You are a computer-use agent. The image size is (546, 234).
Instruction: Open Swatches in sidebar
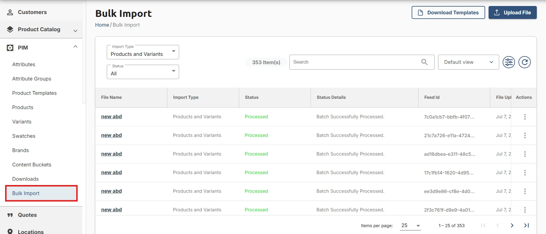point(24,136)
